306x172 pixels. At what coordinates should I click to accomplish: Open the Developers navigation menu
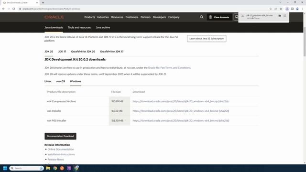159,17
